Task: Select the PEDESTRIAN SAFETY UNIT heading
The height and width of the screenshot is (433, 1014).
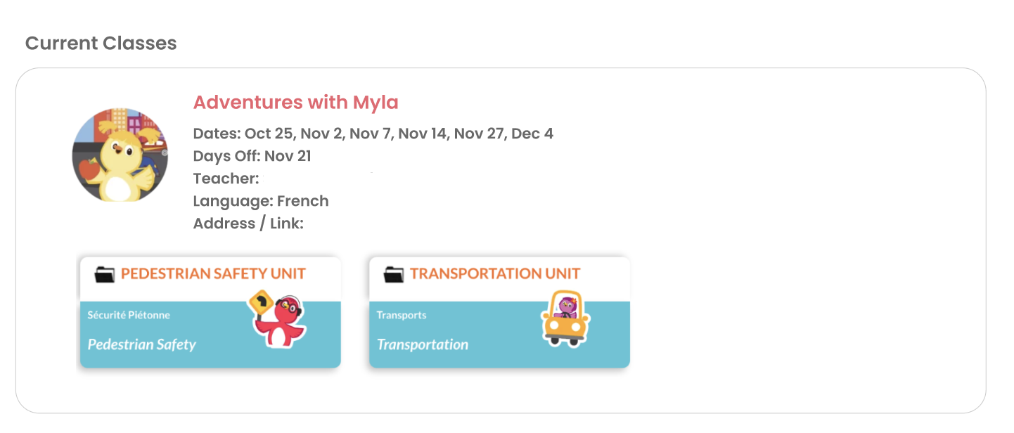Action: (214, 273)
